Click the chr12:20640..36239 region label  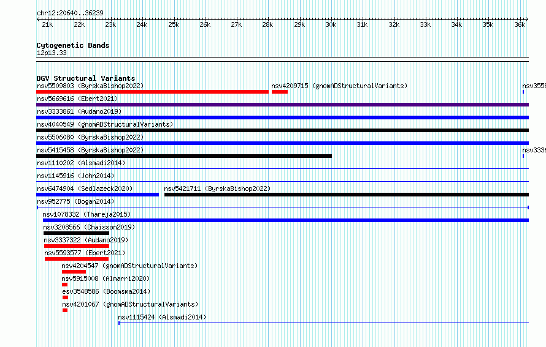click(71, 13)
